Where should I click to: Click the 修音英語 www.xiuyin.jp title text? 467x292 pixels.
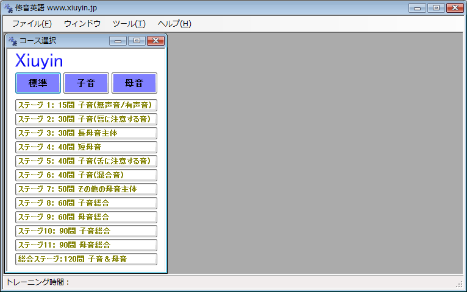click(x=56, y=8)
